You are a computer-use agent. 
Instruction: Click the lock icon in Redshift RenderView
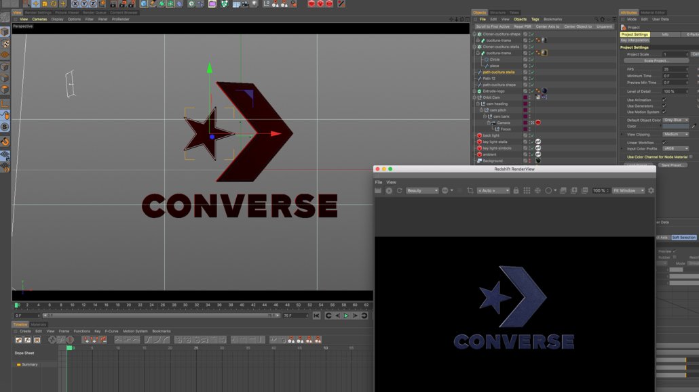coord(516,190)
